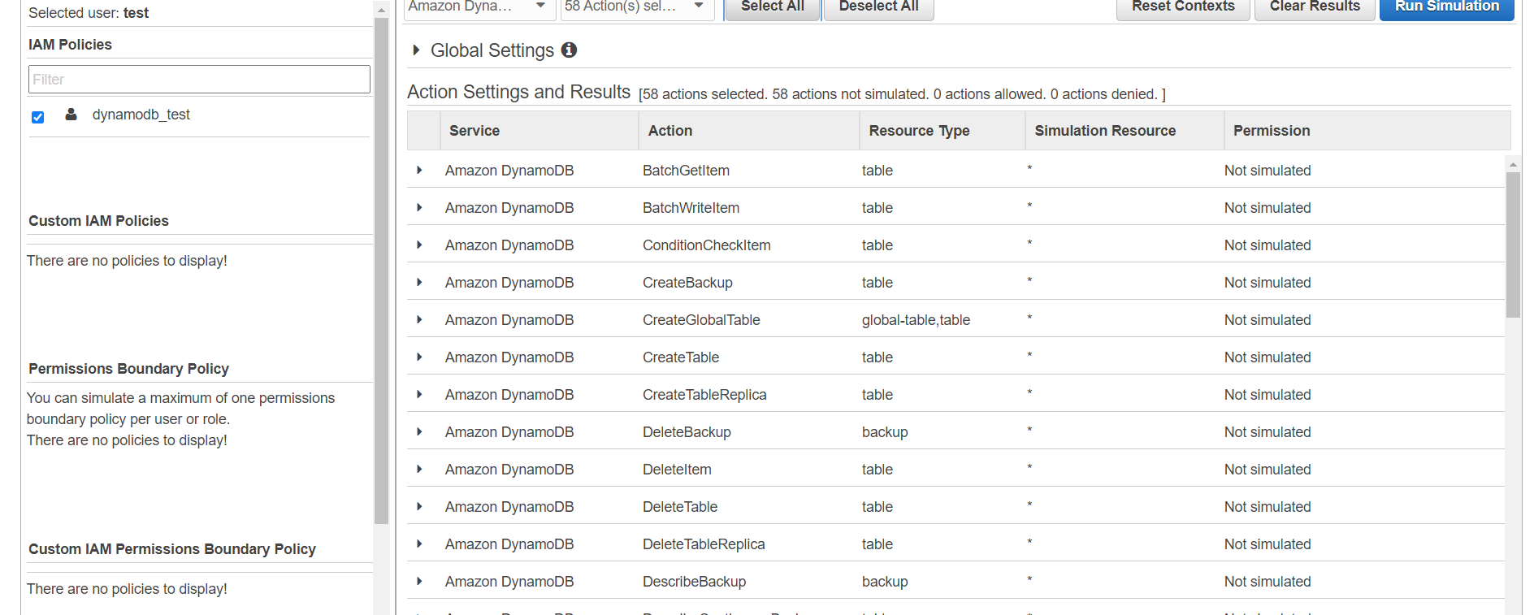The image size is (1534, 615).
Task: Click the CreateTableReplica action name
Action: [x=704, y=395]
